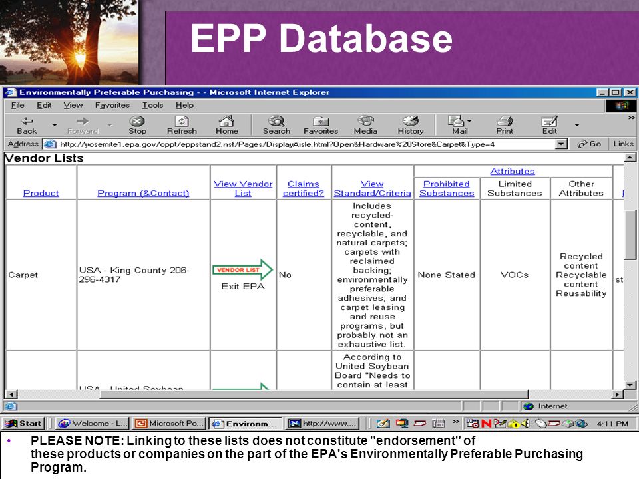Click the Limited Substances column header
Viewport: 639px width, 479px height.
click(x=515, y=188)
